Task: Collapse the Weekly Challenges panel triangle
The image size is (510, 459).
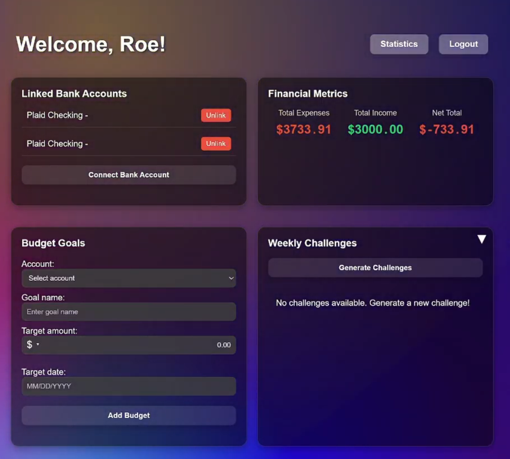Action: coord(481,239)
